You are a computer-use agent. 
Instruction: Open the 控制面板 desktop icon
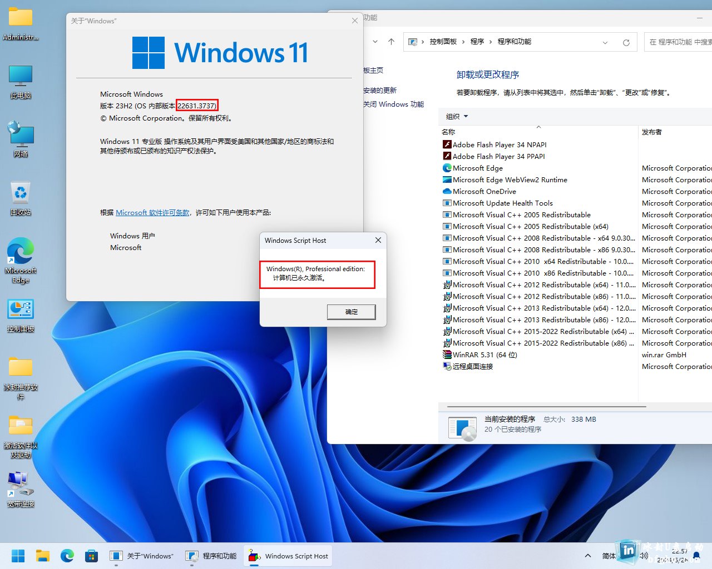click(x=21, y=315)
